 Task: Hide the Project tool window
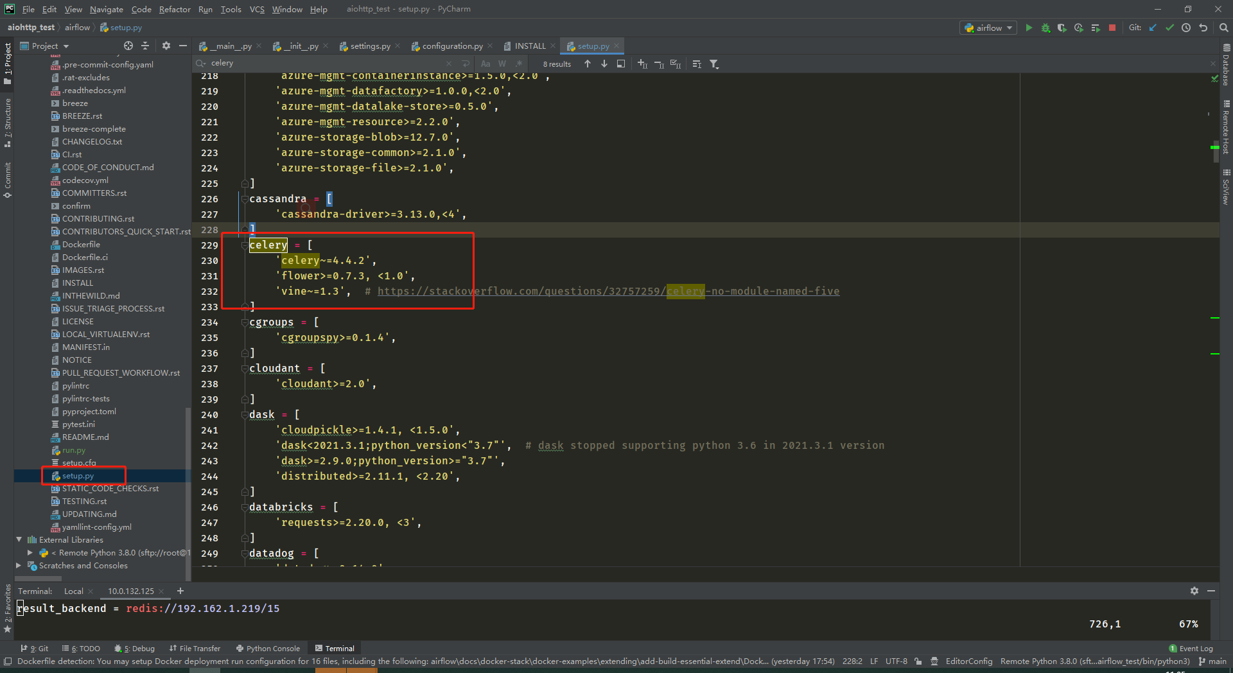183,46
